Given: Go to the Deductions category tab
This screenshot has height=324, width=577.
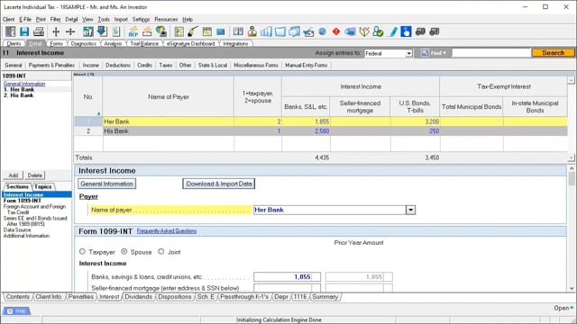Looking at the screenshot, I should 118,65.
